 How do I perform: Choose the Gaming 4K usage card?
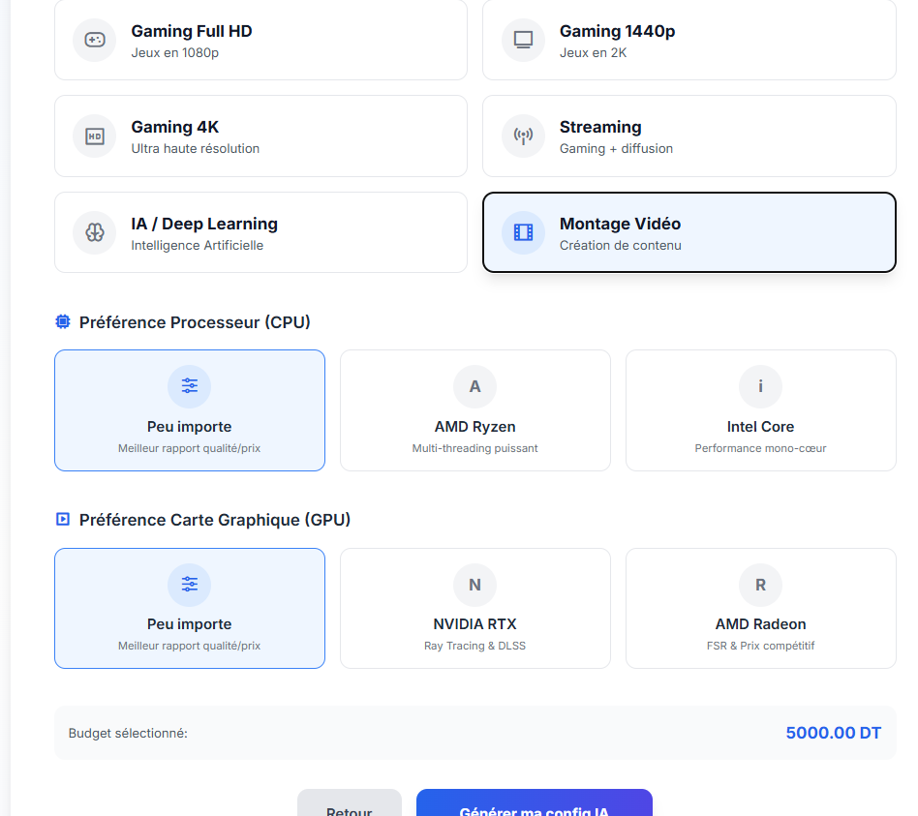[260, 136]
